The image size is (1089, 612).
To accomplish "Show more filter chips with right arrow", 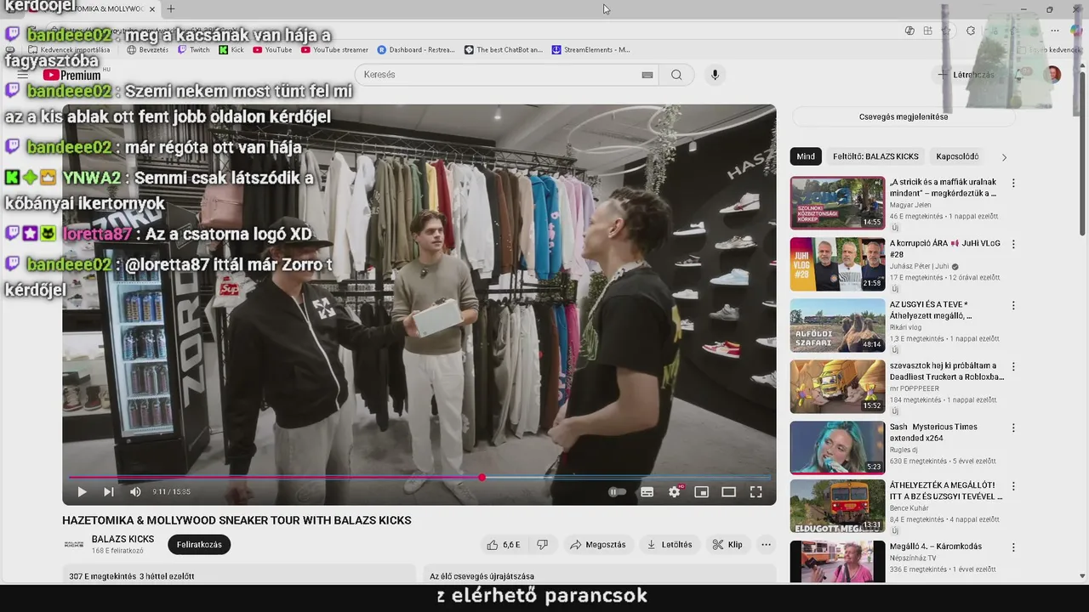I will (x=1004, y=157).
